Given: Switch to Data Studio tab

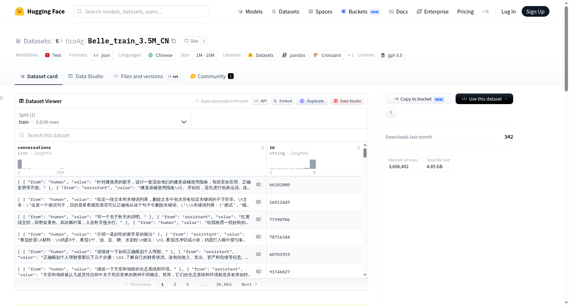Looking at the screenshot, I should [86, 76].
